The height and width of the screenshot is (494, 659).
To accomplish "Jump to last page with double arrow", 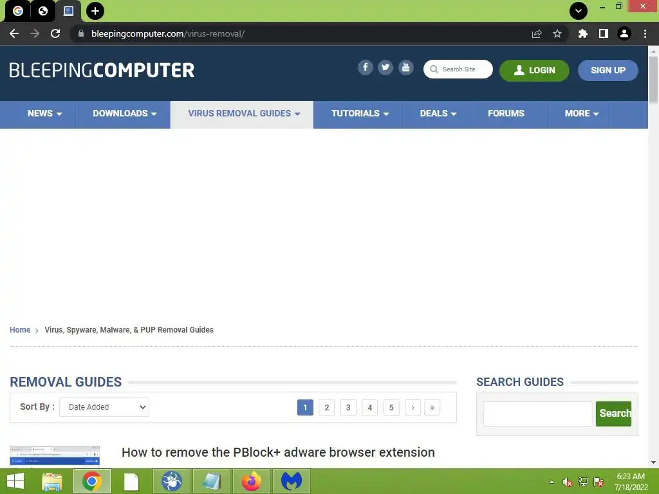I will (x=432, y=407).
